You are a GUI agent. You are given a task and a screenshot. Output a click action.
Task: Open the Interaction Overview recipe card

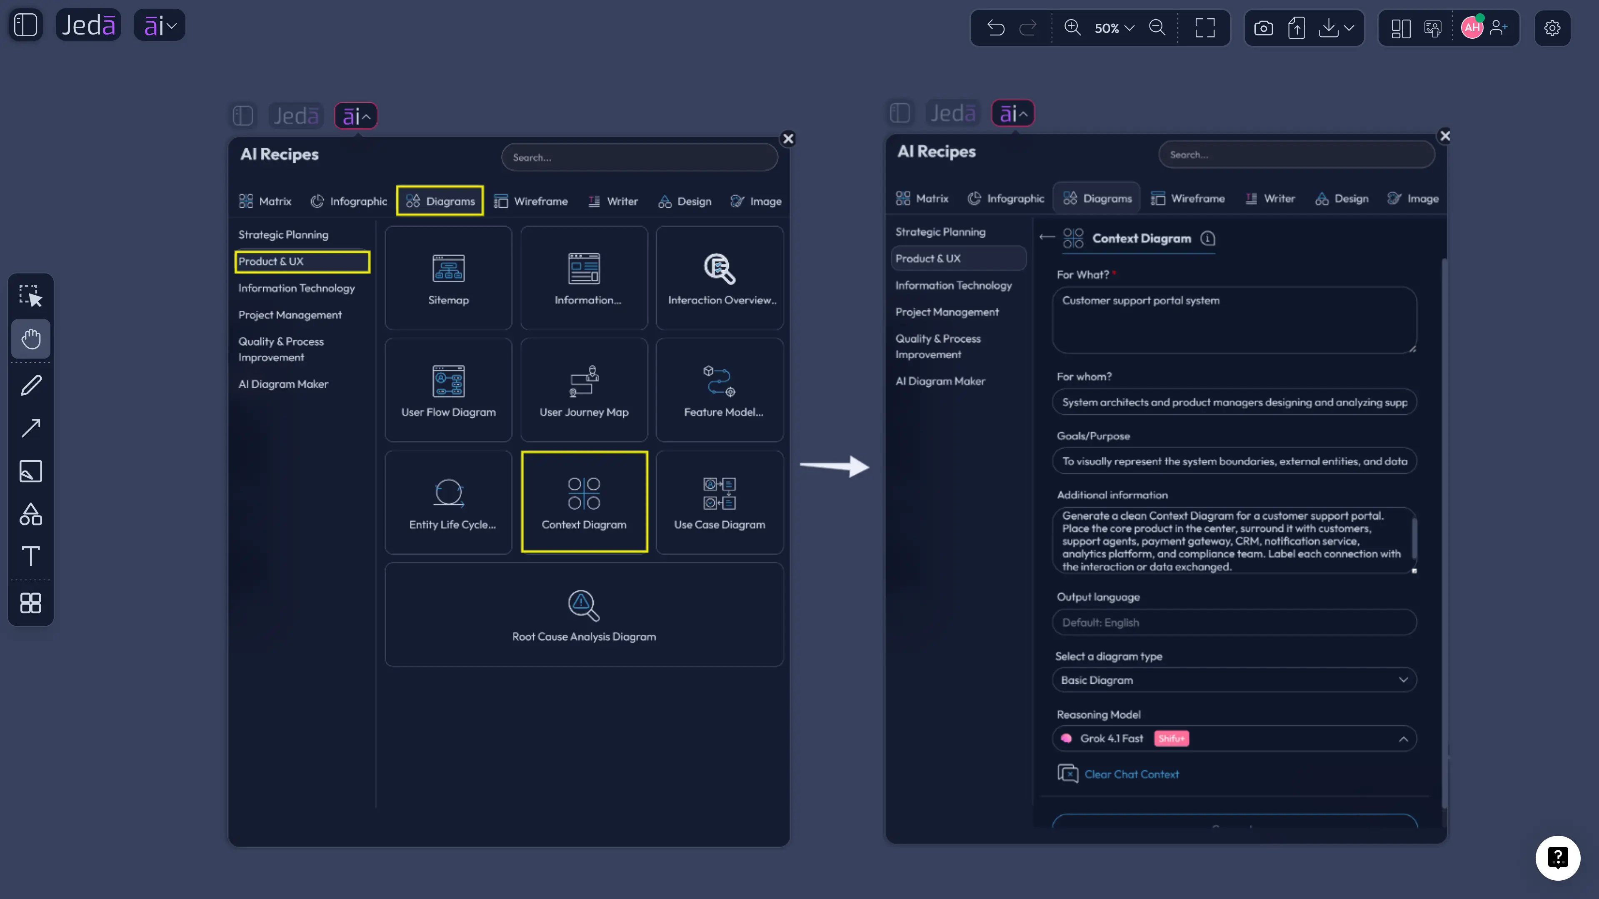[x=720, y=278]
